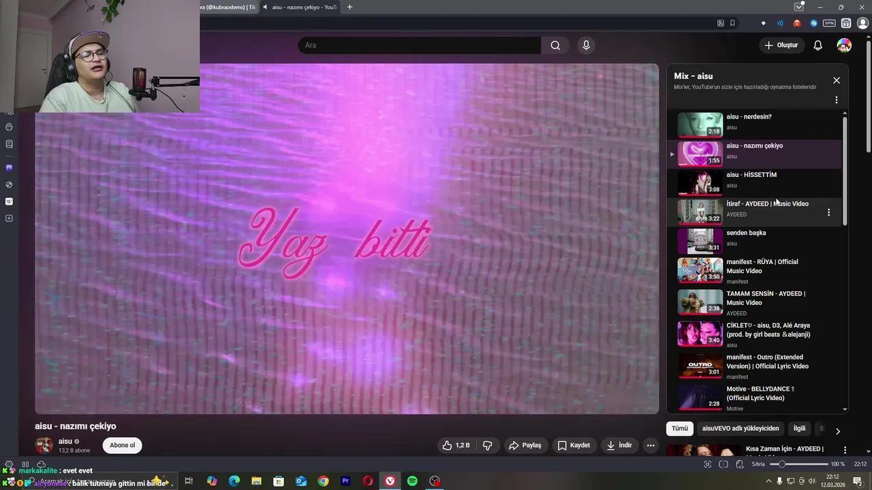
Task: Open options for Kısa Zaman İçin - AYDEED
Action: point(845,451)
